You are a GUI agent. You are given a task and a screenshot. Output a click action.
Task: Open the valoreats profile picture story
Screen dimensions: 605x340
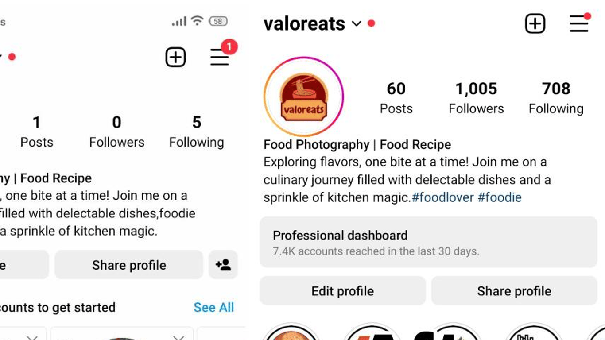(303, 96)
